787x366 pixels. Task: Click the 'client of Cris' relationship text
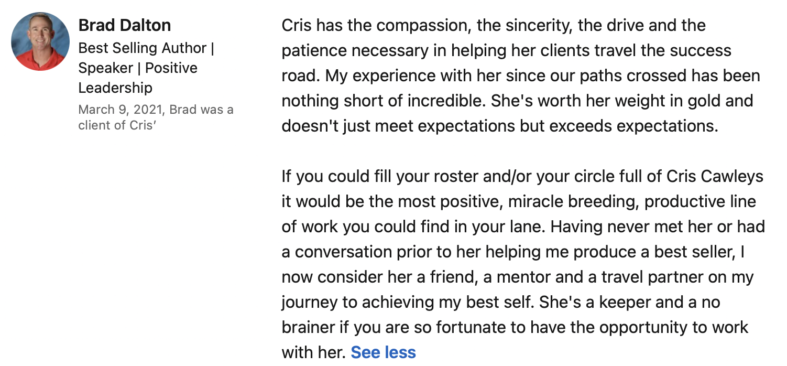tap(117, 126)
